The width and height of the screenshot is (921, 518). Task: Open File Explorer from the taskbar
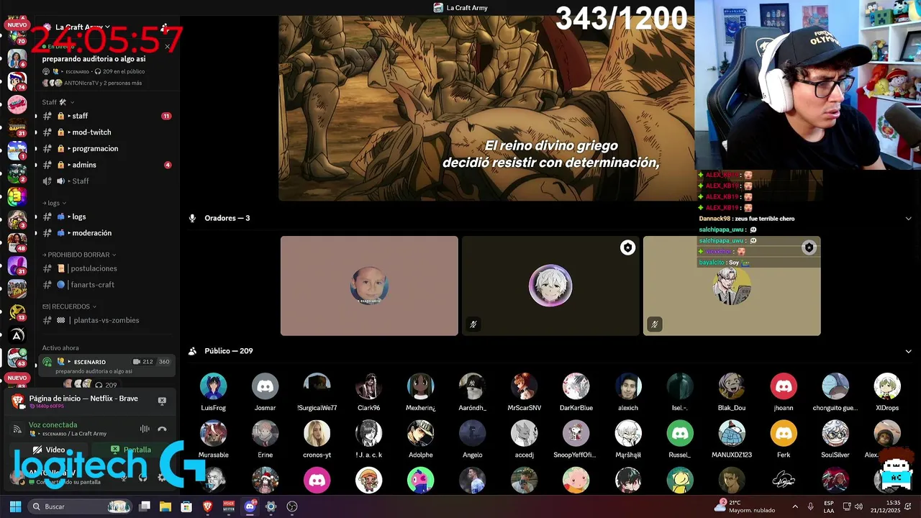coord(165,506)
